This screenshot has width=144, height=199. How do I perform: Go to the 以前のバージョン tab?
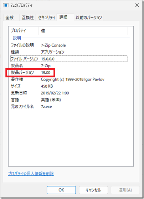coord(89,18)
